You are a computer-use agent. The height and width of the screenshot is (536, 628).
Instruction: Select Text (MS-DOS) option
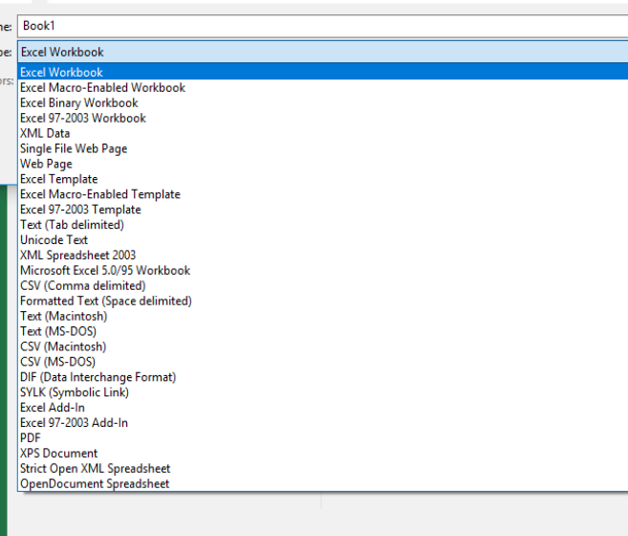(323, 331)
